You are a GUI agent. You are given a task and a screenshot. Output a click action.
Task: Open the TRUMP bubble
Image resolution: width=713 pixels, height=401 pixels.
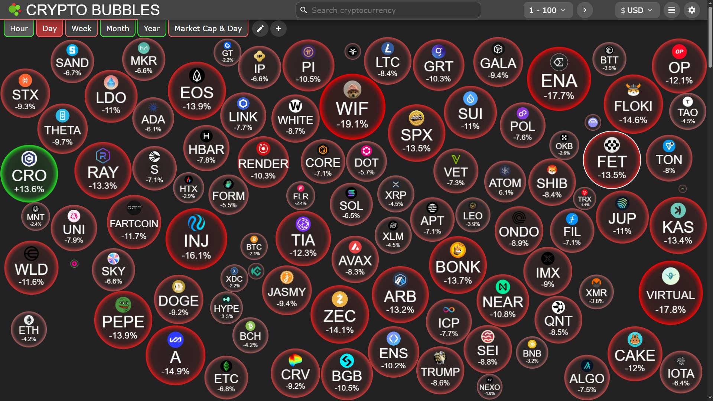pos(440,370)
